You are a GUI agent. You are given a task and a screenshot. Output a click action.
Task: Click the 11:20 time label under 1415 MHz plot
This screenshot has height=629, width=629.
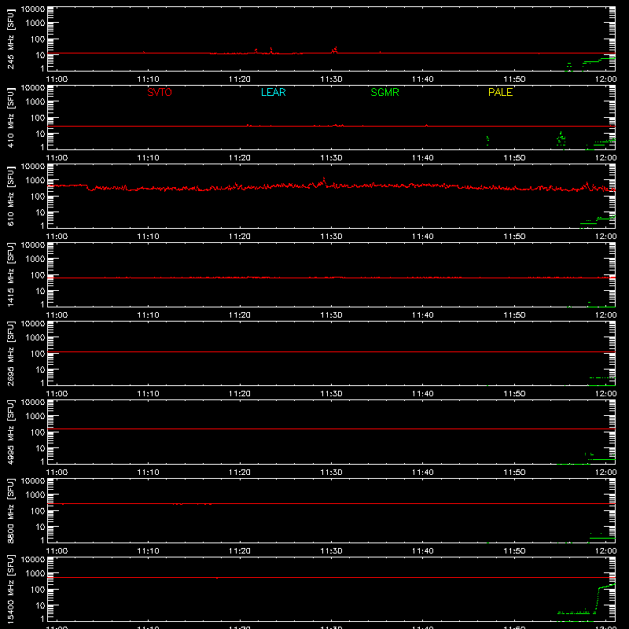pos(240,315)
